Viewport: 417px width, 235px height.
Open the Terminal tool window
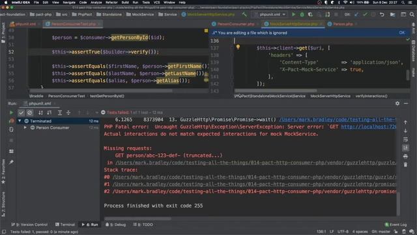(65, 225)
